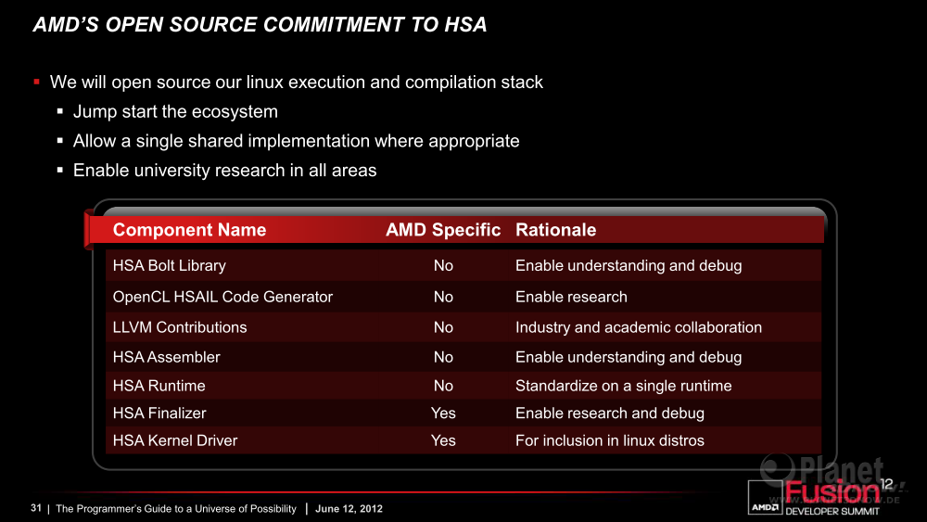Select the 'HSA Assembler' cell
Viewport: 927px width, 522px height.
click(166, 357)
